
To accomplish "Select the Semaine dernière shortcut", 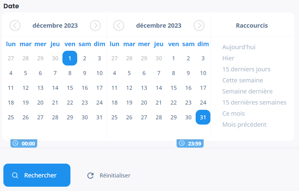I will [x=247, y=91].
